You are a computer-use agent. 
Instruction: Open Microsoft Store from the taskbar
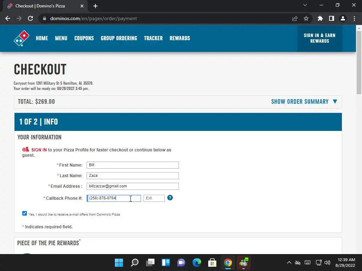[x=212, y=263]
